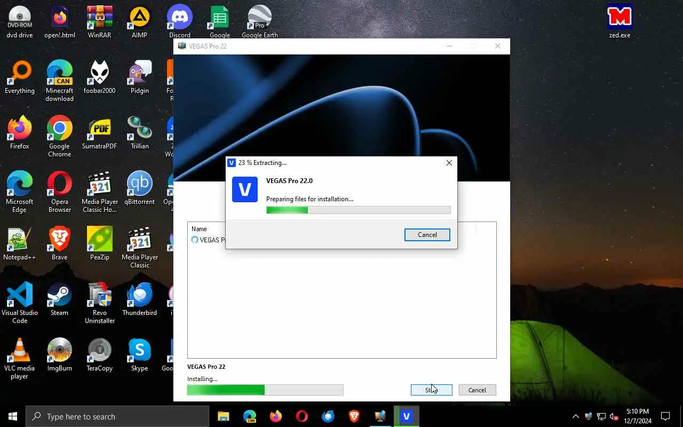Viewport: 683px width, 427px height.
Task: Open qBittorrent desktop shortcut
Action: tap(139, 189)
